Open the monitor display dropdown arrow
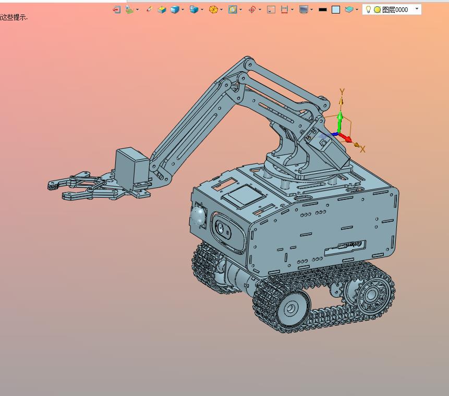The height and width of the screenshot is (396, 449). (311, 10)
